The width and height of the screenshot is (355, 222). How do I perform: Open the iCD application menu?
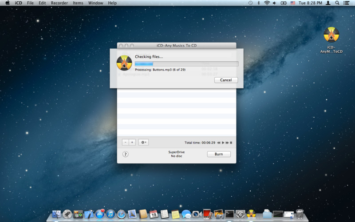pyautogui.click(x=18, y=3)
